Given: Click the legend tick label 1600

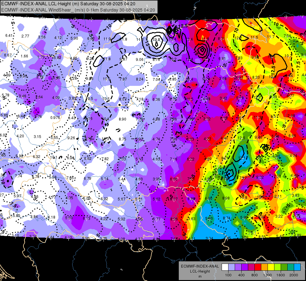Looking at the screenshot, I should [x=281, y=275].
